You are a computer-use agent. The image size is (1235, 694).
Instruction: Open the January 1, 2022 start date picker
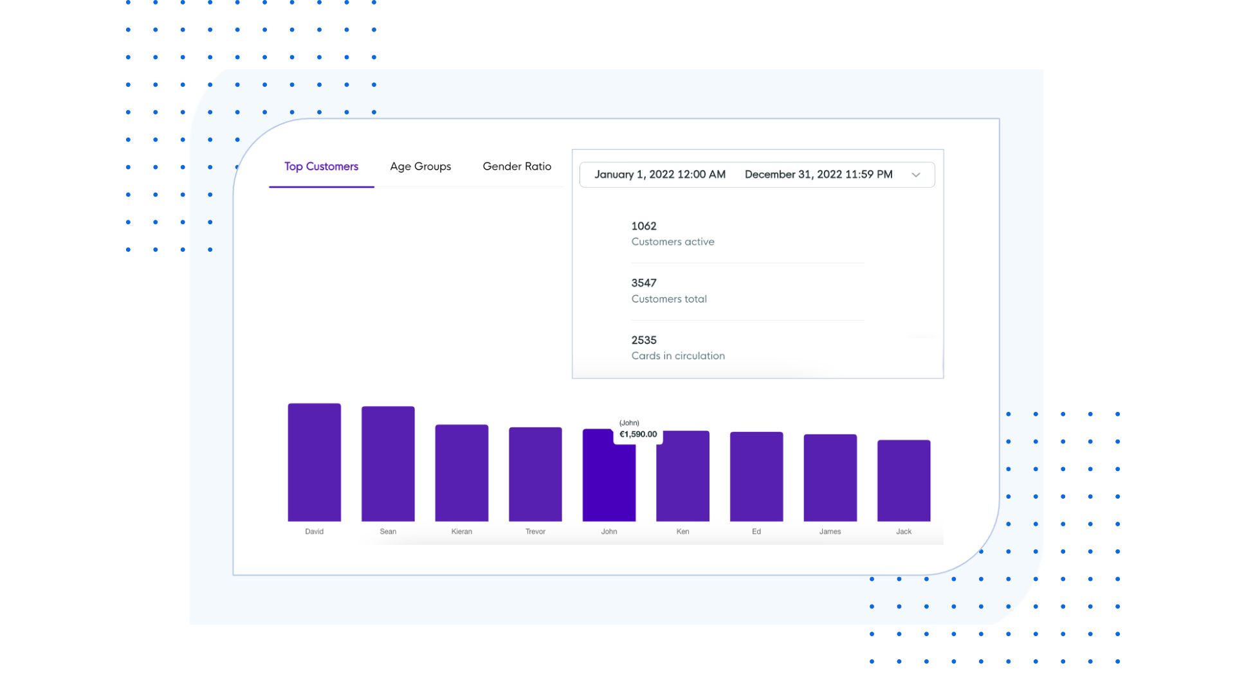click(x=660, y=174)
